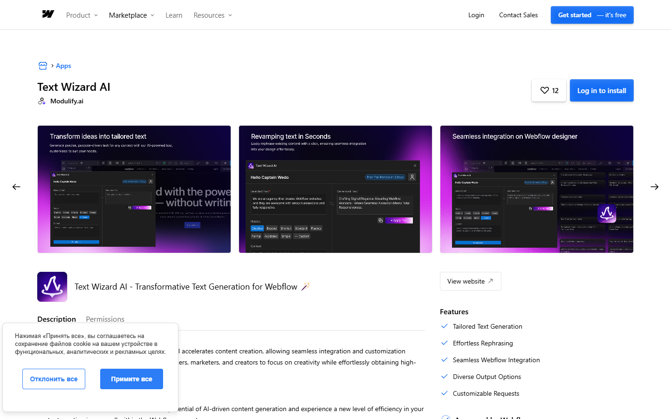Go to previous carousel slide arrow
The width and height of the screenshot is (671, 419).
[16, 187]
